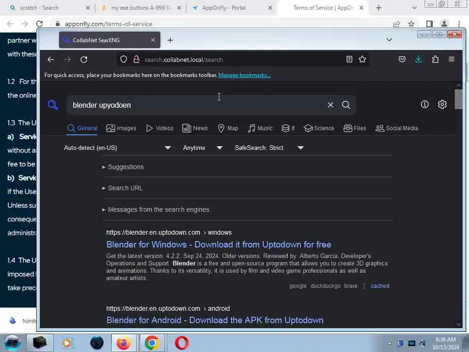Open Chrome tab search chevron

pyautogui.click(x=414, y=8)
